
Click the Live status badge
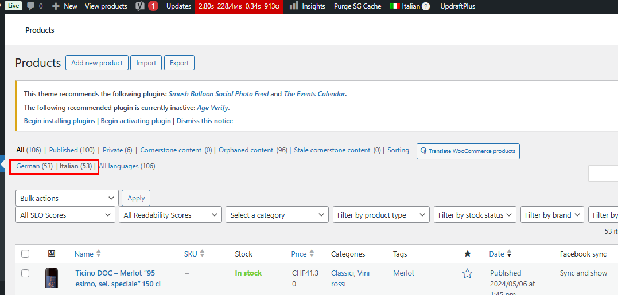(13, 6)
